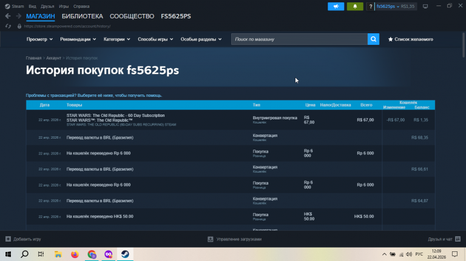Switch to the СООБЩЕСТВО tab
This screenshot has width=466, height=261.
132,16
